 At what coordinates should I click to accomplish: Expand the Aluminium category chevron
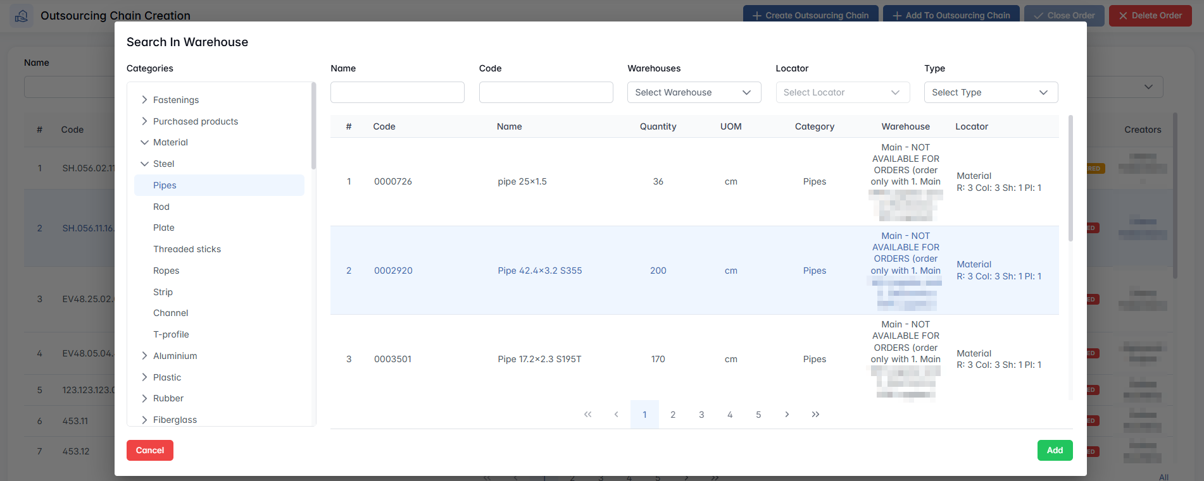(144, 356)
